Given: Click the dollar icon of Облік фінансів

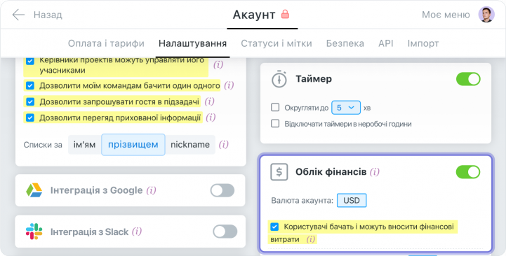Looking at the screenshot, I should pyautogui.click(x=279, y=172).
